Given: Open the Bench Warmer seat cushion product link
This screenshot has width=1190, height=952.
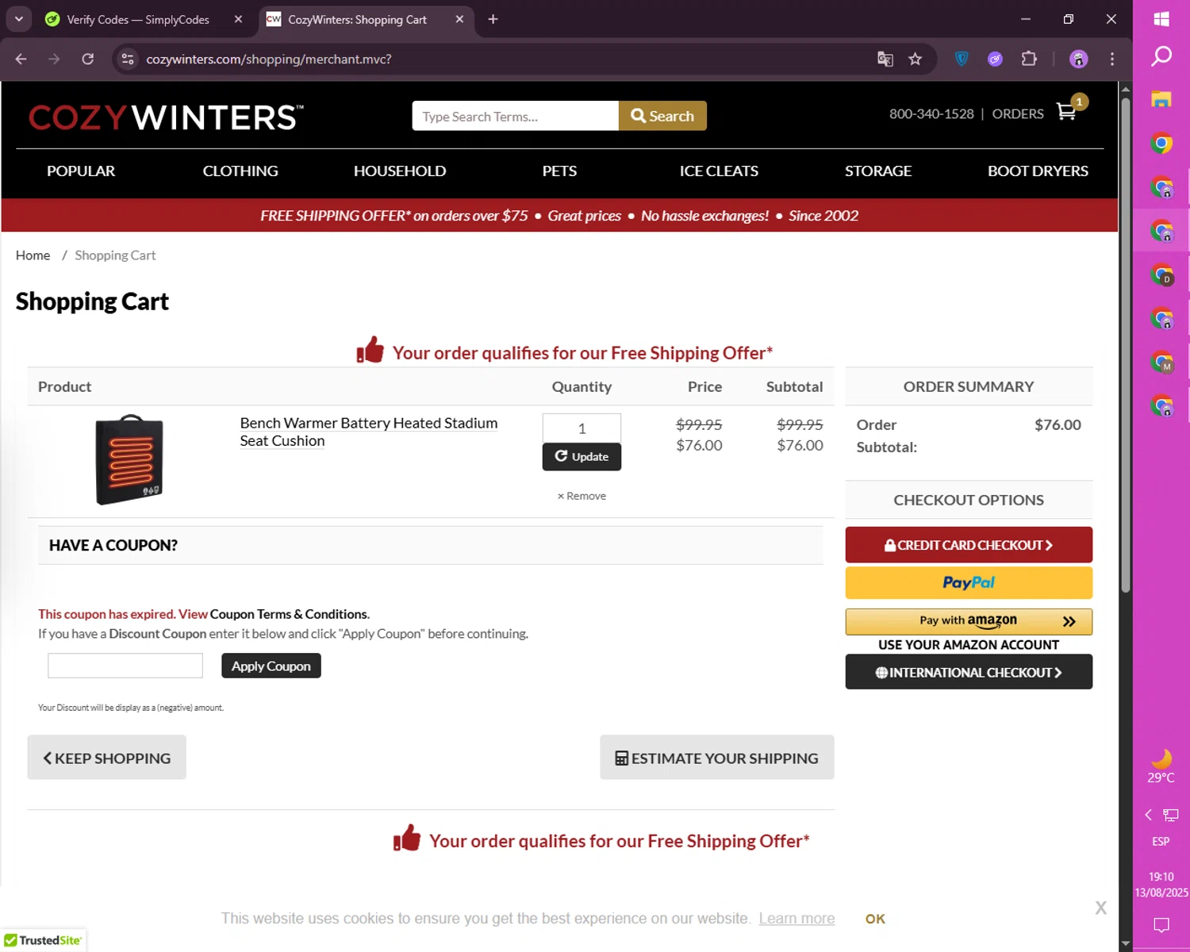Looking at the screenshot, I should pos(369,432).
